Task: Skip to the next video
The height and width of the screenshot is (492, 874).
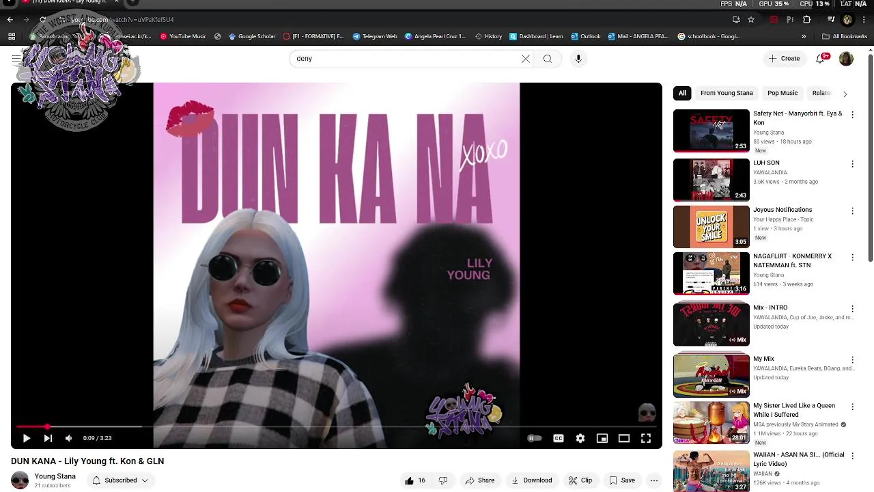Action: click(48, 438)
